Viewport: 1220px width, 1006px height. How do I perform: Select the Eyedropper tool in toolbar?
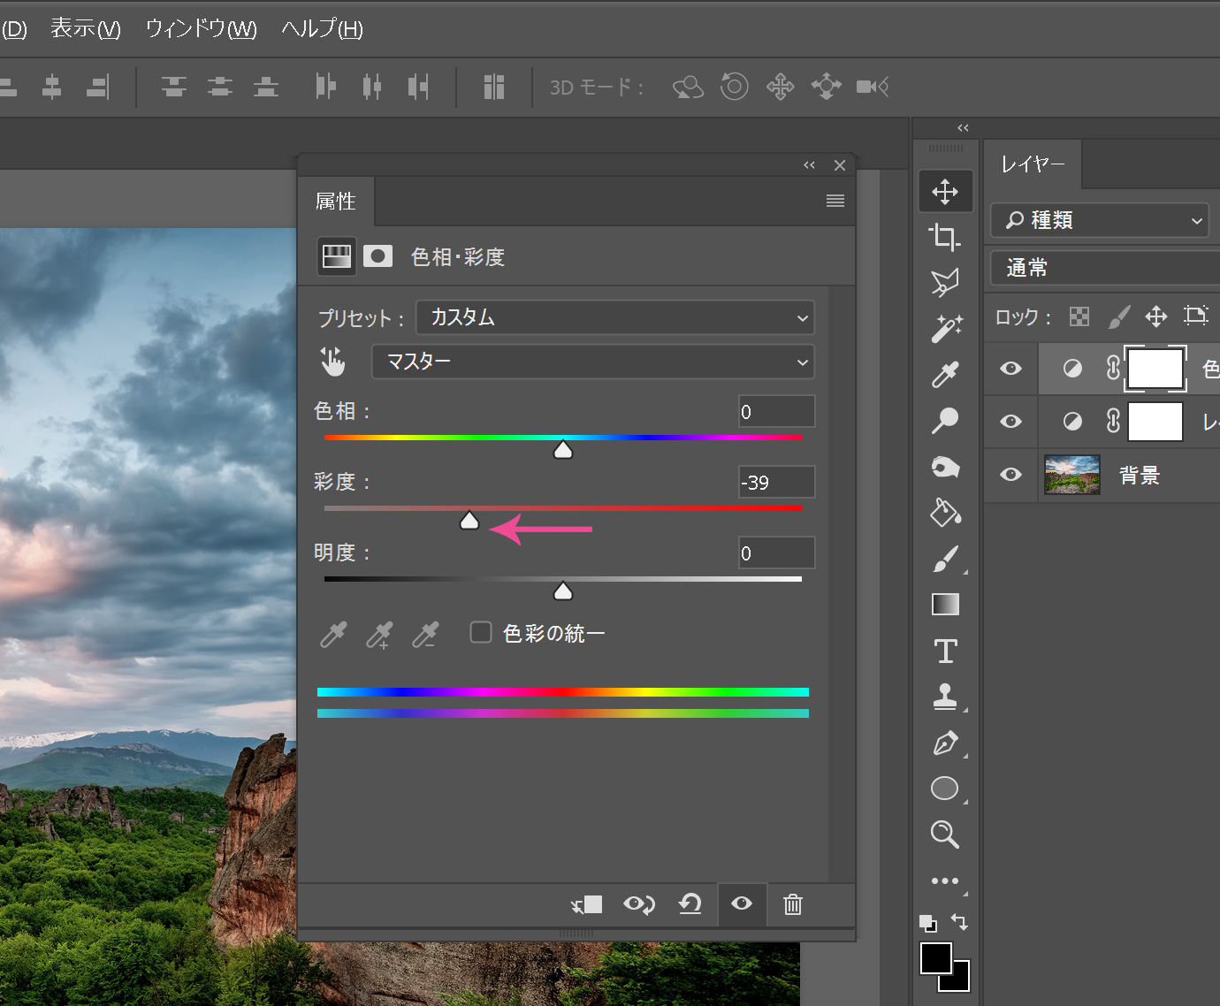[x=945, y=375]
